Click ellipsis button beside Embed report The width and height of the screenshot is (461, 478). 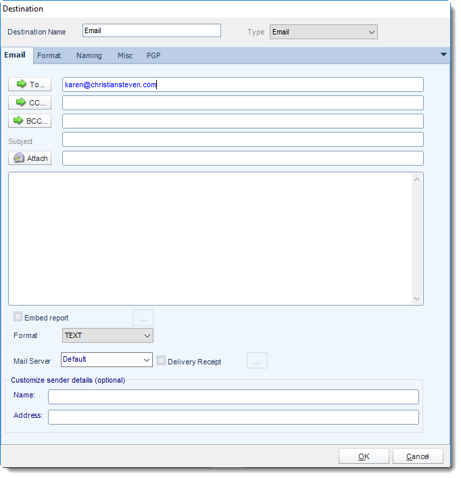143,318
